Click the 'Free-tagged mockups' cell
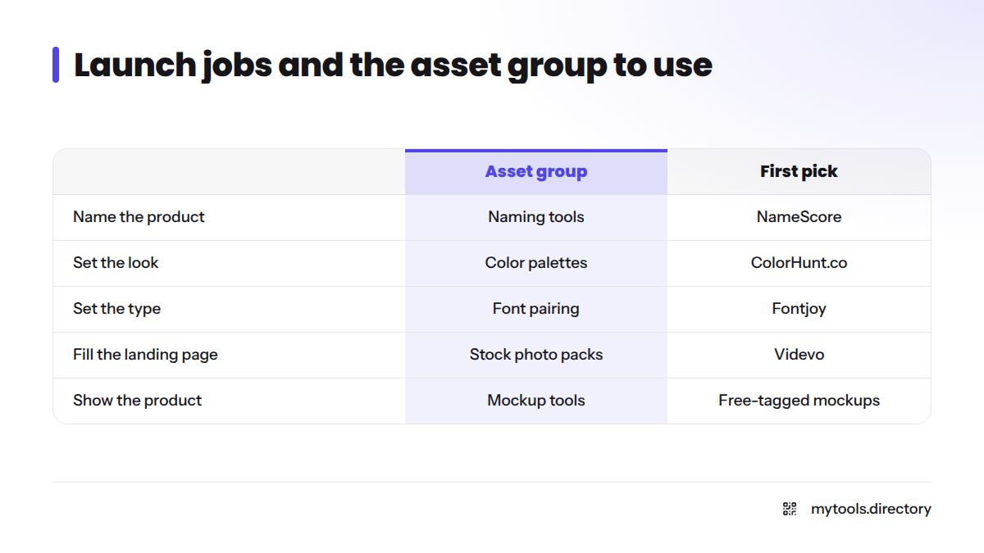 799,401
